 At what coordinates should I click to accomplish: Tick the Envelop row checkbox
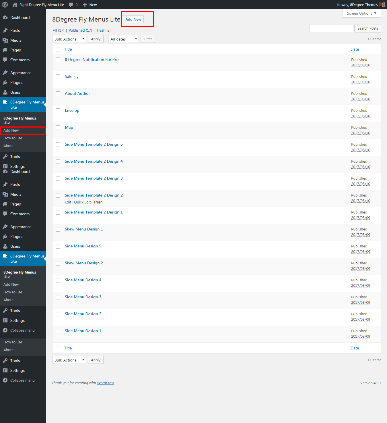point(58,111)
